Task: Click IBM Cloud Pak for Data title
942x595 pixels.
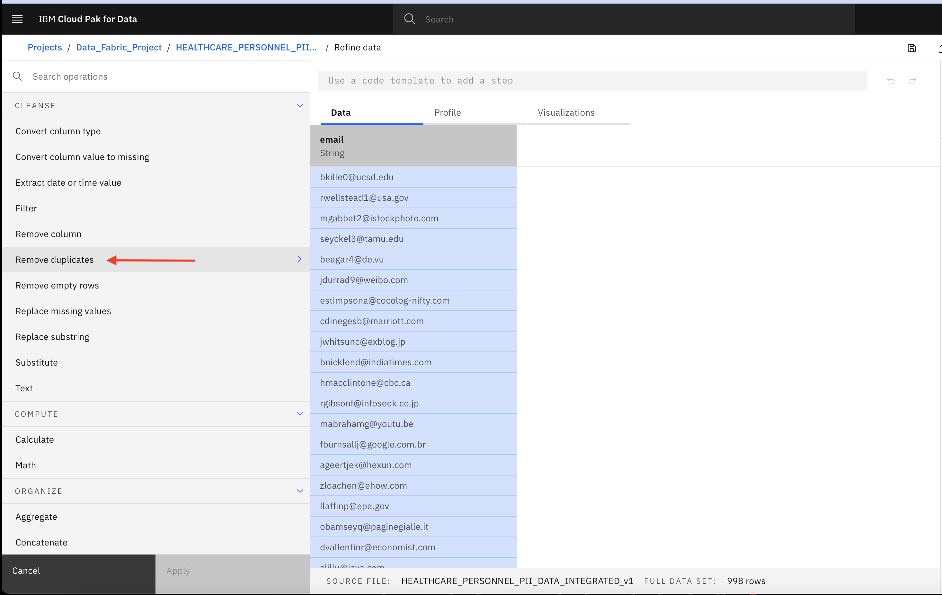Action: point(88,19)
